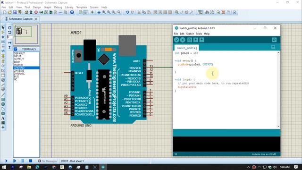Viewport: 302px width, 170px height.
Task: Select CHASSIS in the terminals list
Action: pyautogui.click(x=26, y=71)
